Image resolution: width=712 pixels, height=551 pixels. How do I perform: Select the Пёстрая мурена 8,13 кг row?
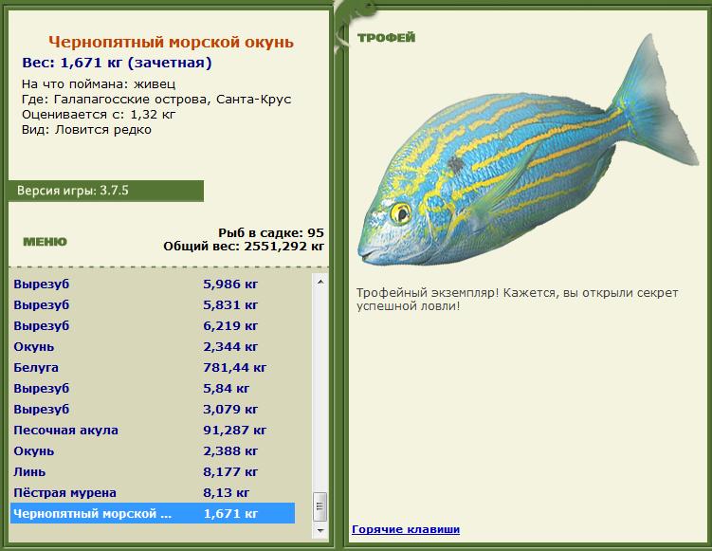point(153,493)
